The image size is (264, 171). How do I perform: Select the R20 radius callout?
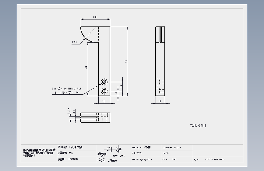click(75, 42)
